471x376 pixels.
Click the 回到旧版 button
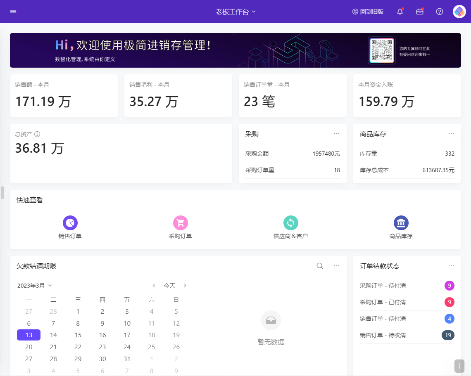click(x=368, y=11)
